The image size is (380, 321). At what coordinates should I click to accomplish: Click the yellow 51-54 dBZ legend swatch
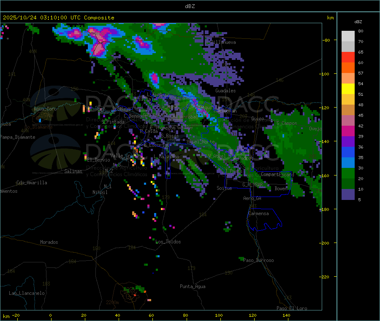point(348,89)
